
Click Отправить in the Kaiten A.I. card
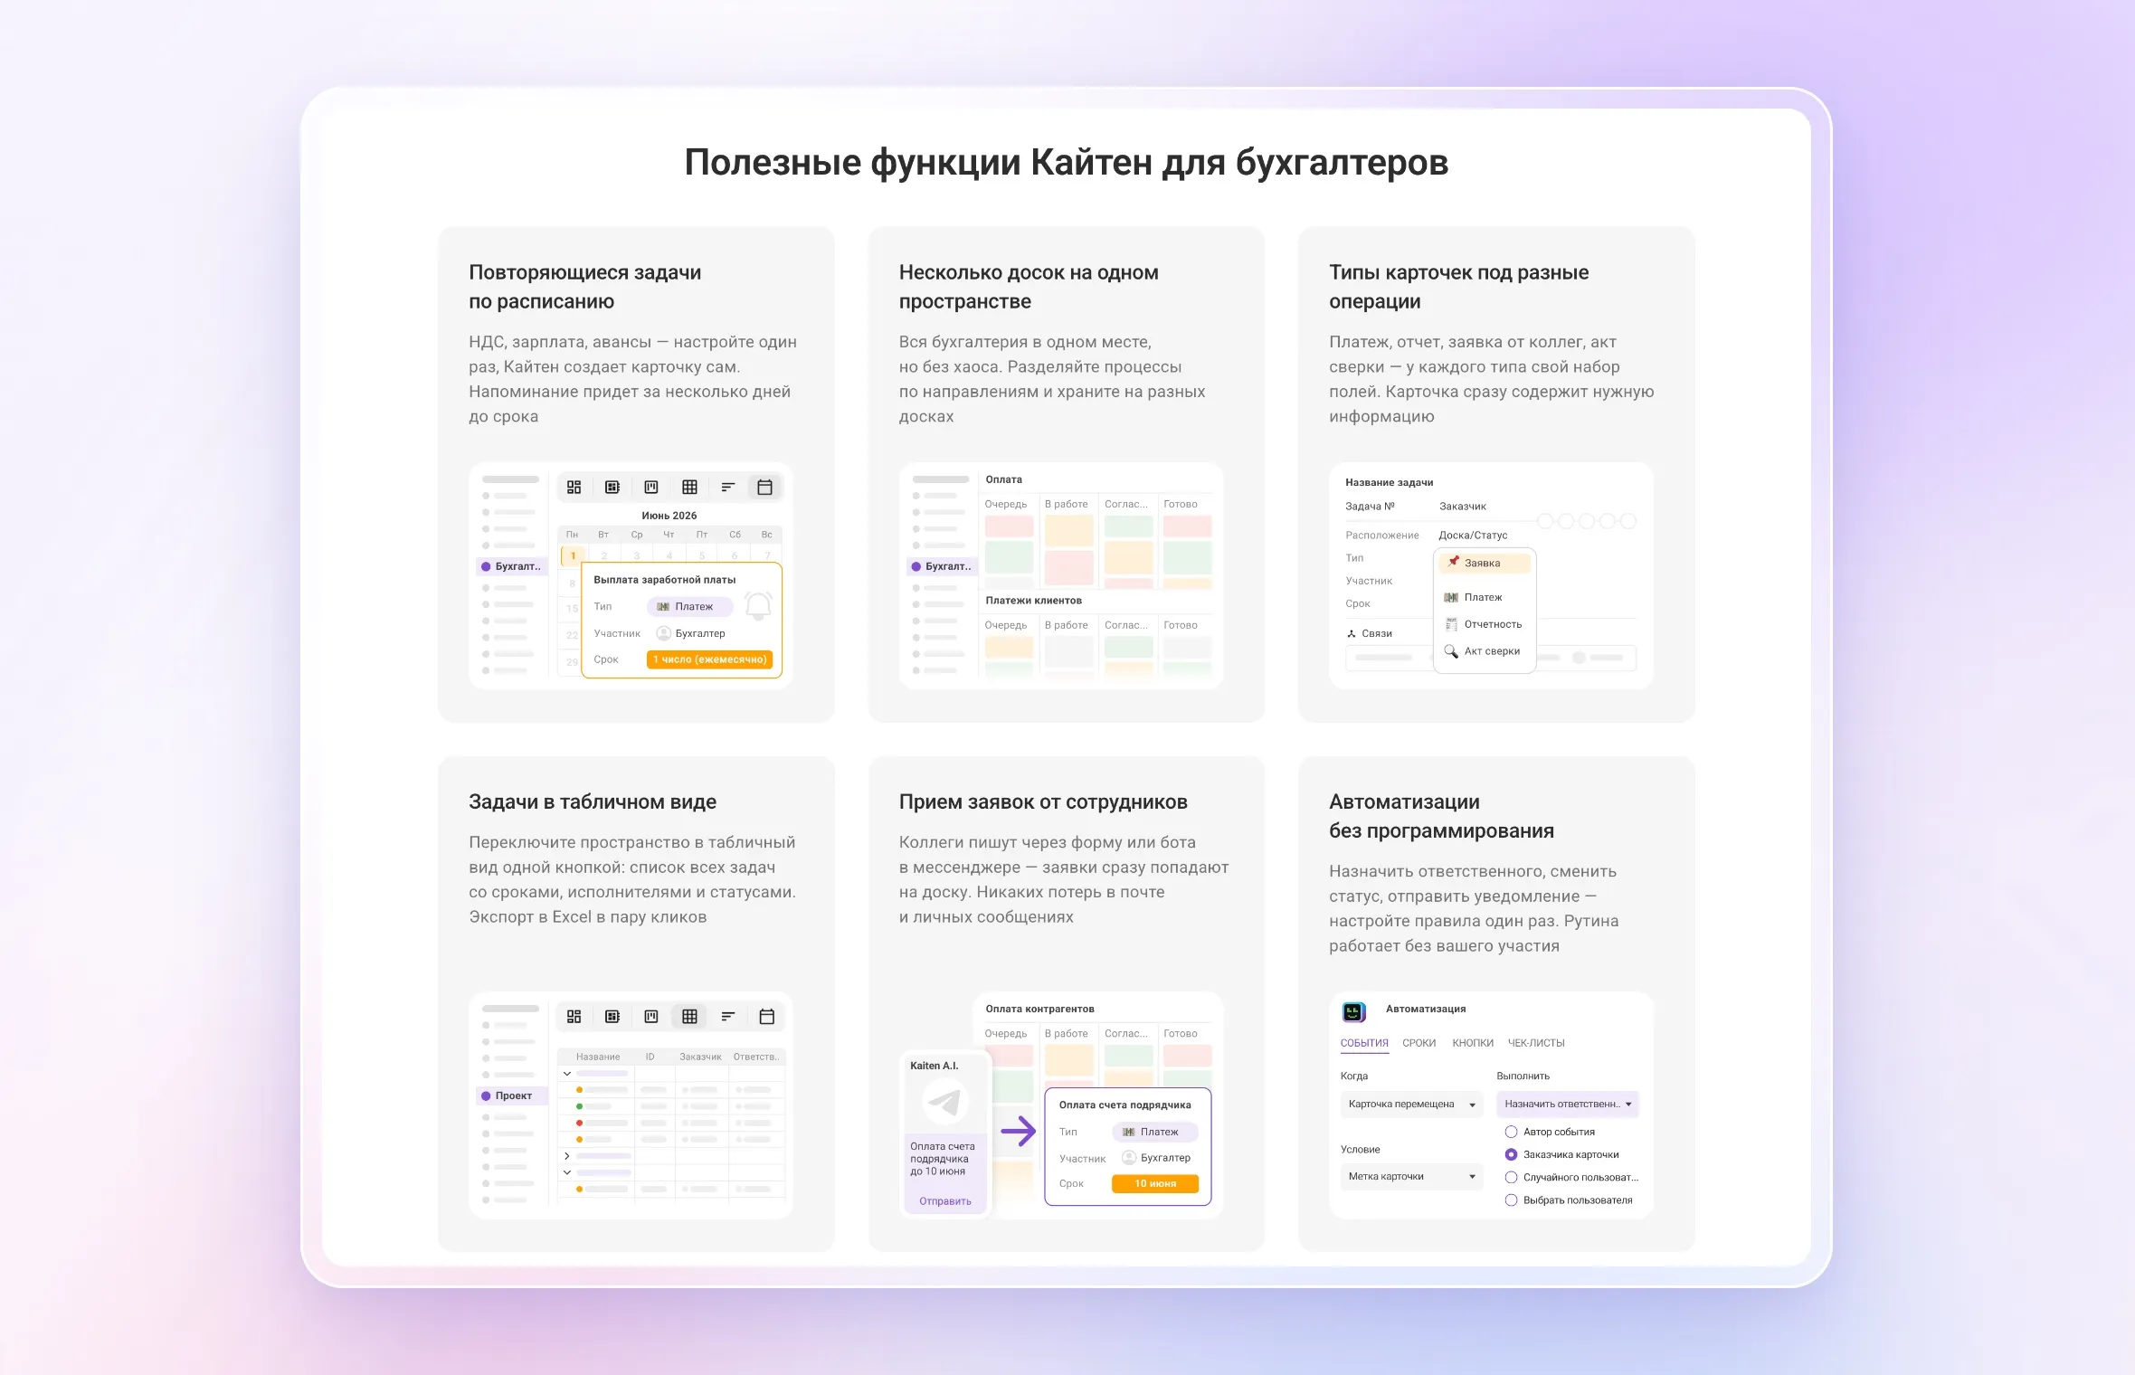945,1201
